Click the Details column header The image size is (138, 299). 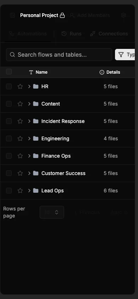pos(110,72)
